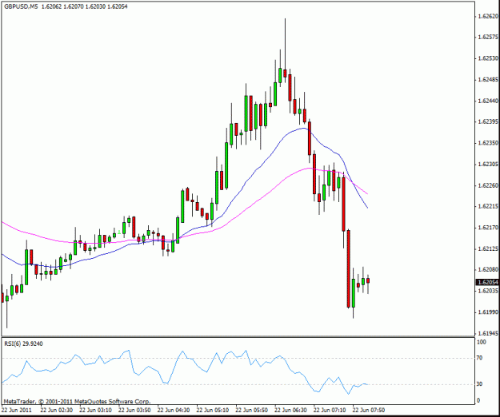Click the 1.62125 price axis label
This screenshot has height=417, width=500.
pos(488,248)
